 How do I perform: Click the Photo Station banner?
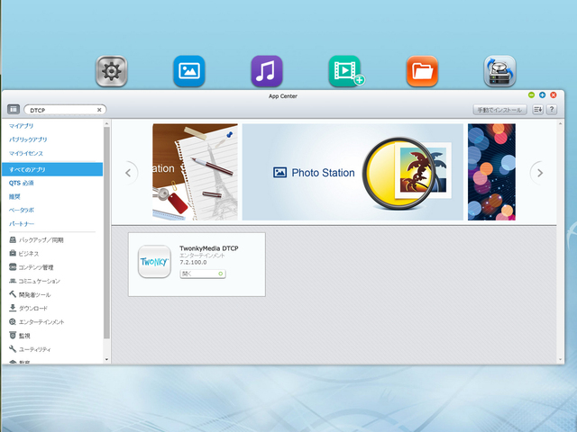(353, 172)
